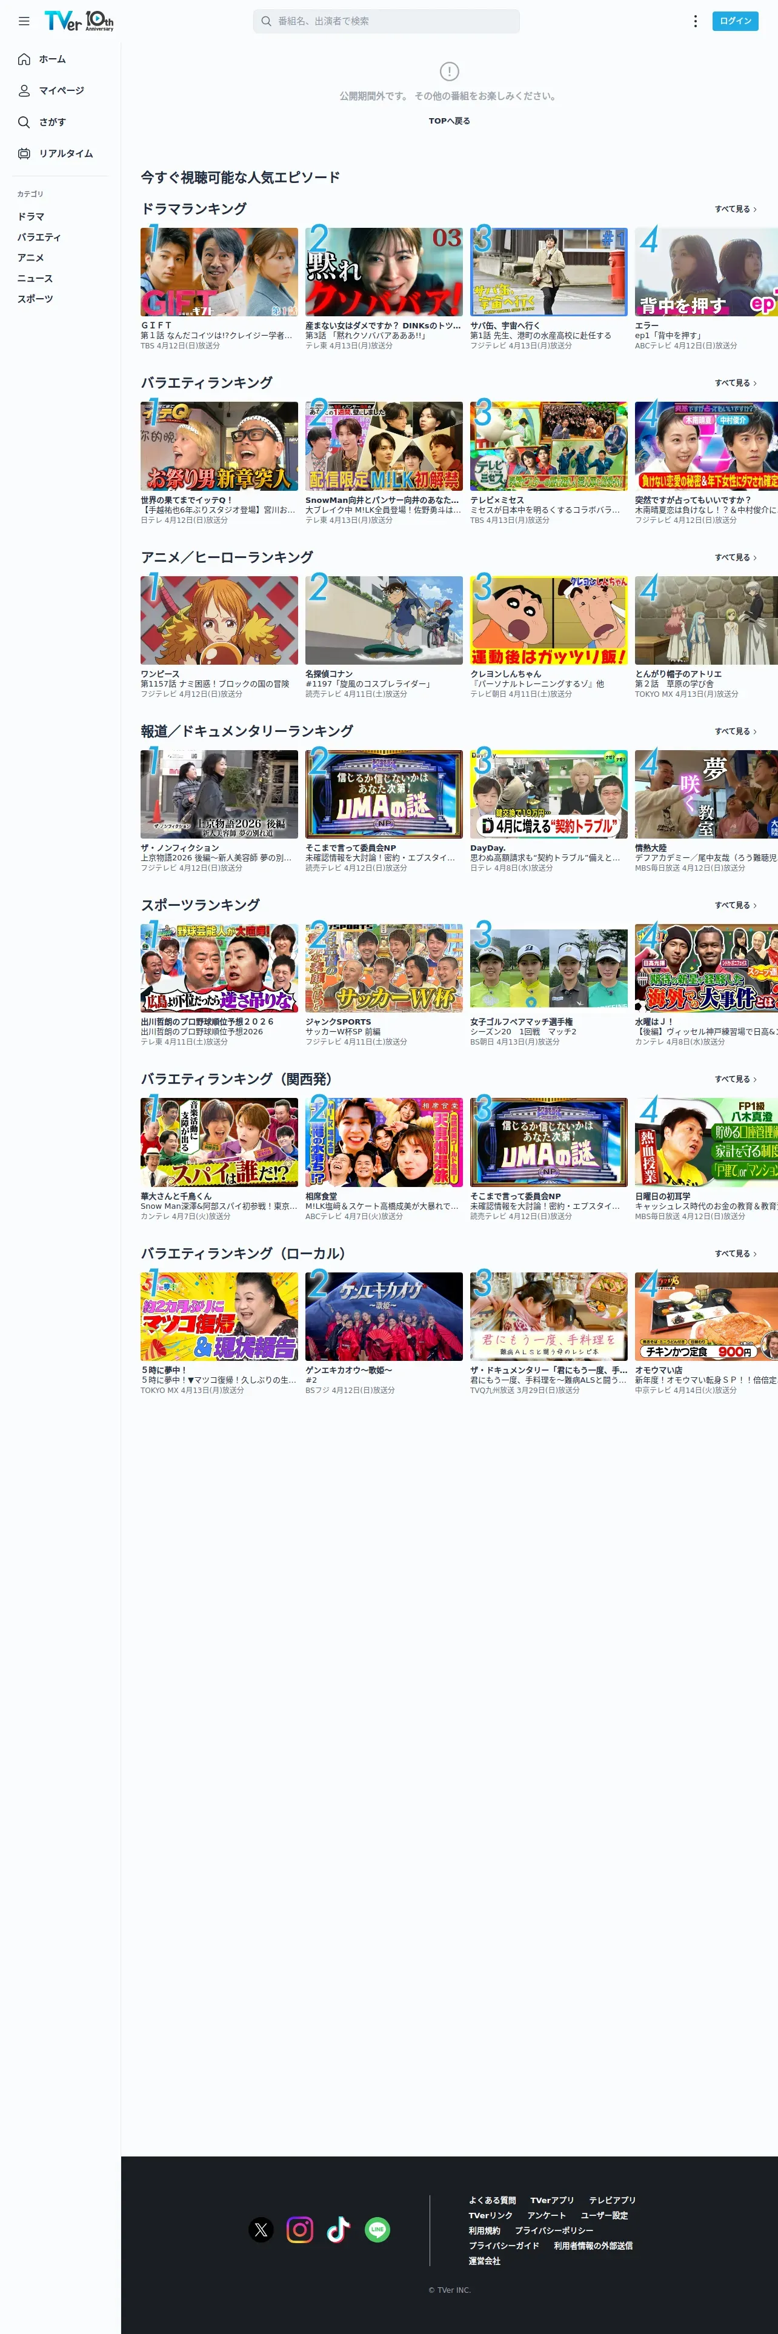This screenshot has height=2334, width=778.
Task: Open the ザ・ノンフィクション thumbnail
Action: 219,794
